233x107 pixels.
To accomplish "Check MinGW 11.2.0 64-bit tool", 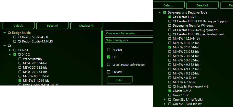I will [x=170, y=39].
